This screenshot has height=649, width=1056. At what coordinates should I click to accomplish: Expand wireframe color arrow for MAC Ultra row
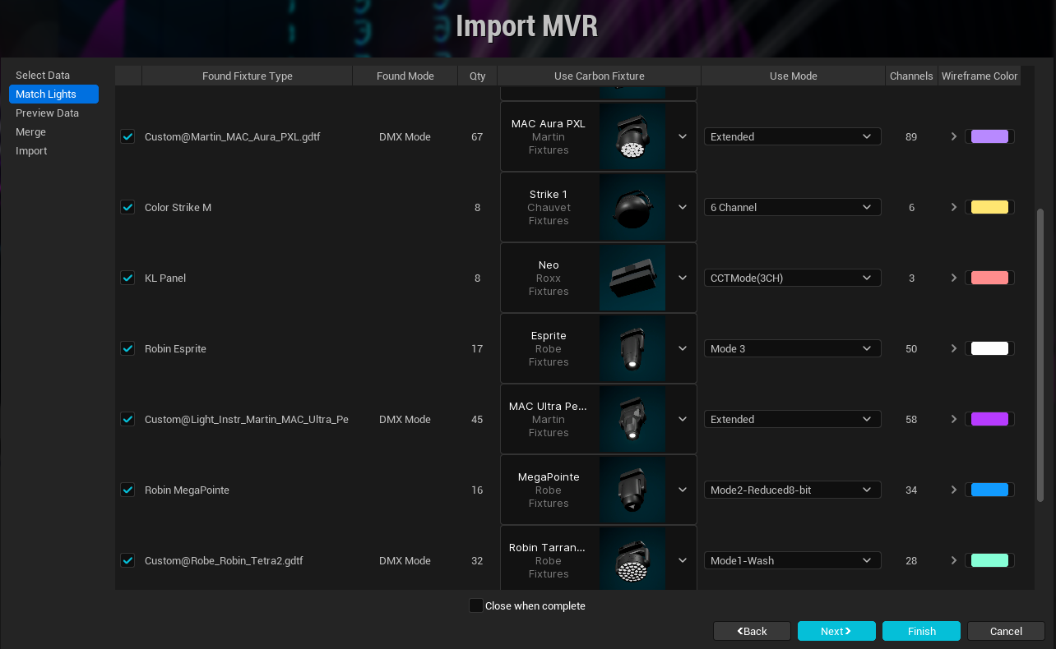click(954, 419)
